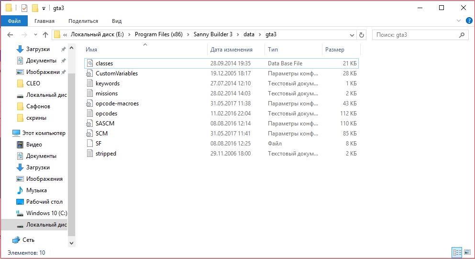This screenshot has height=259, width=475.
Task: Open Explorer help question mark
Action: tap(469, 21)
